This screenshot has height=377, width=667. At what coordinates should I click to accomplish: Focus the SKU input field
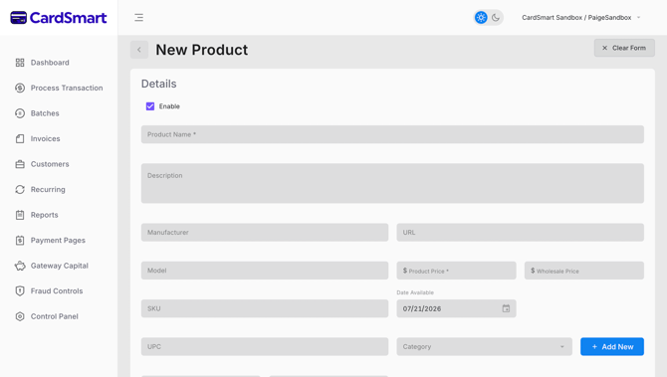point(265,308)
